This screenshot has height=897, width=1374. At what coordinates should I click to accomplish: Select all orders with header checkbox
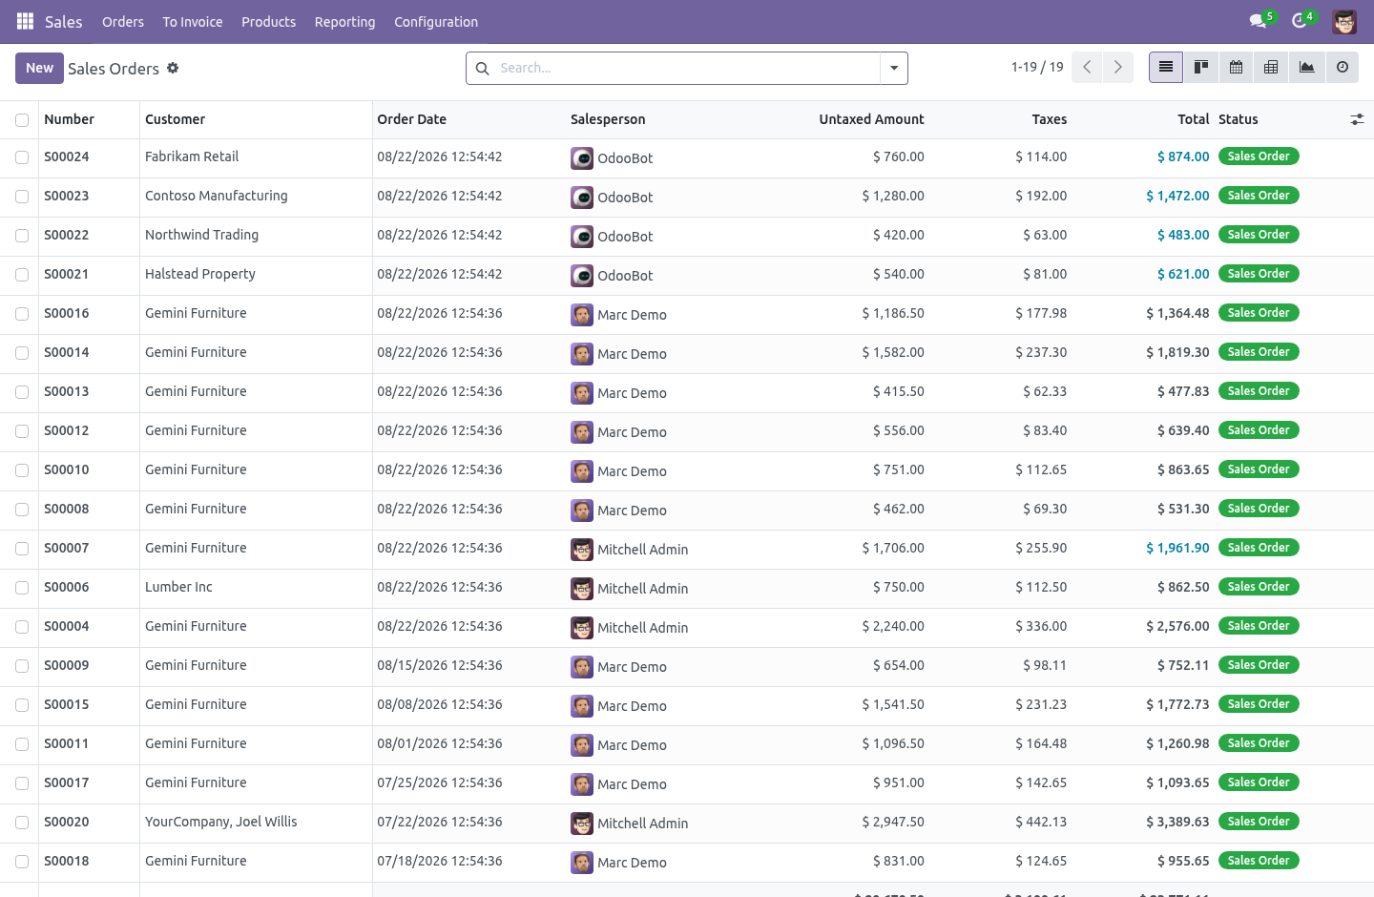tap(22, 120)
